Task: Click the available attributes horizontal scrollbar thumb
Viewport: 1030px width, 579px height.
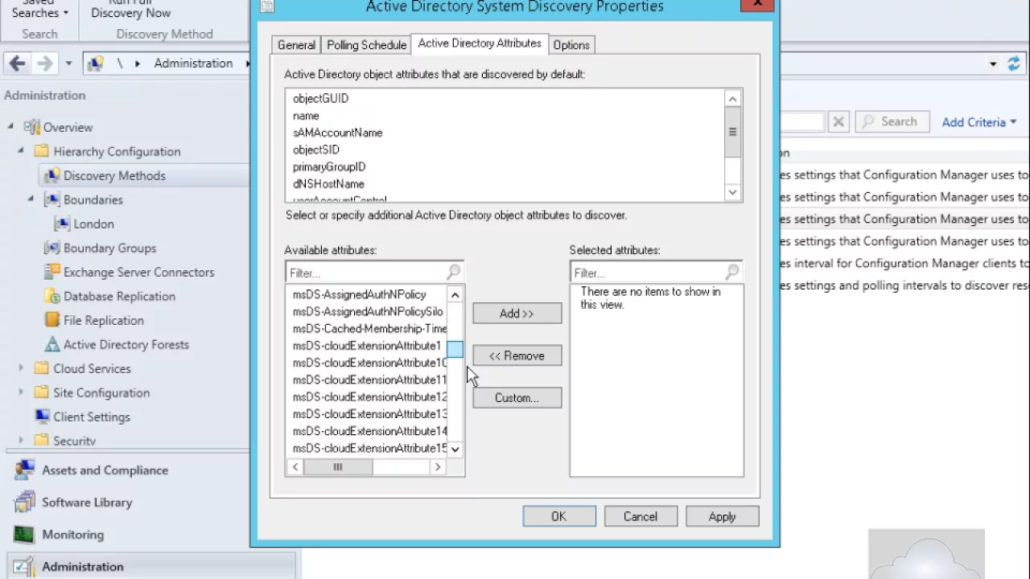Action: pos(338,467)
